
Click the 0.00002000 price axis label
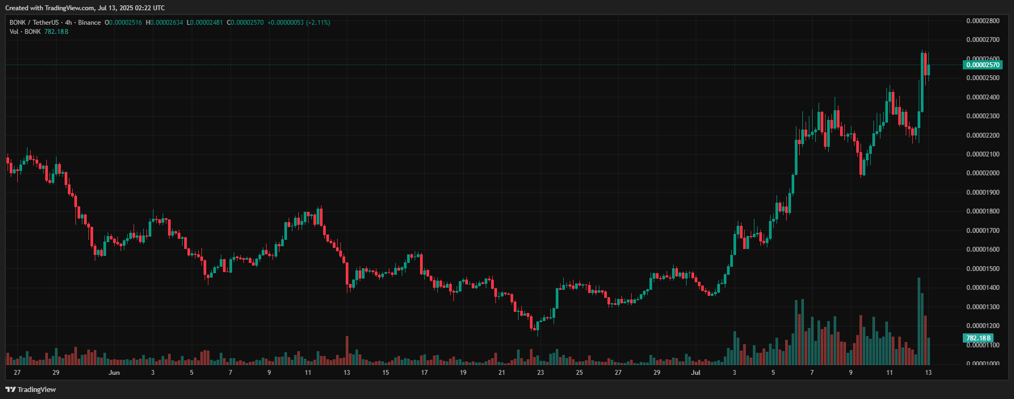coord(982,173)
